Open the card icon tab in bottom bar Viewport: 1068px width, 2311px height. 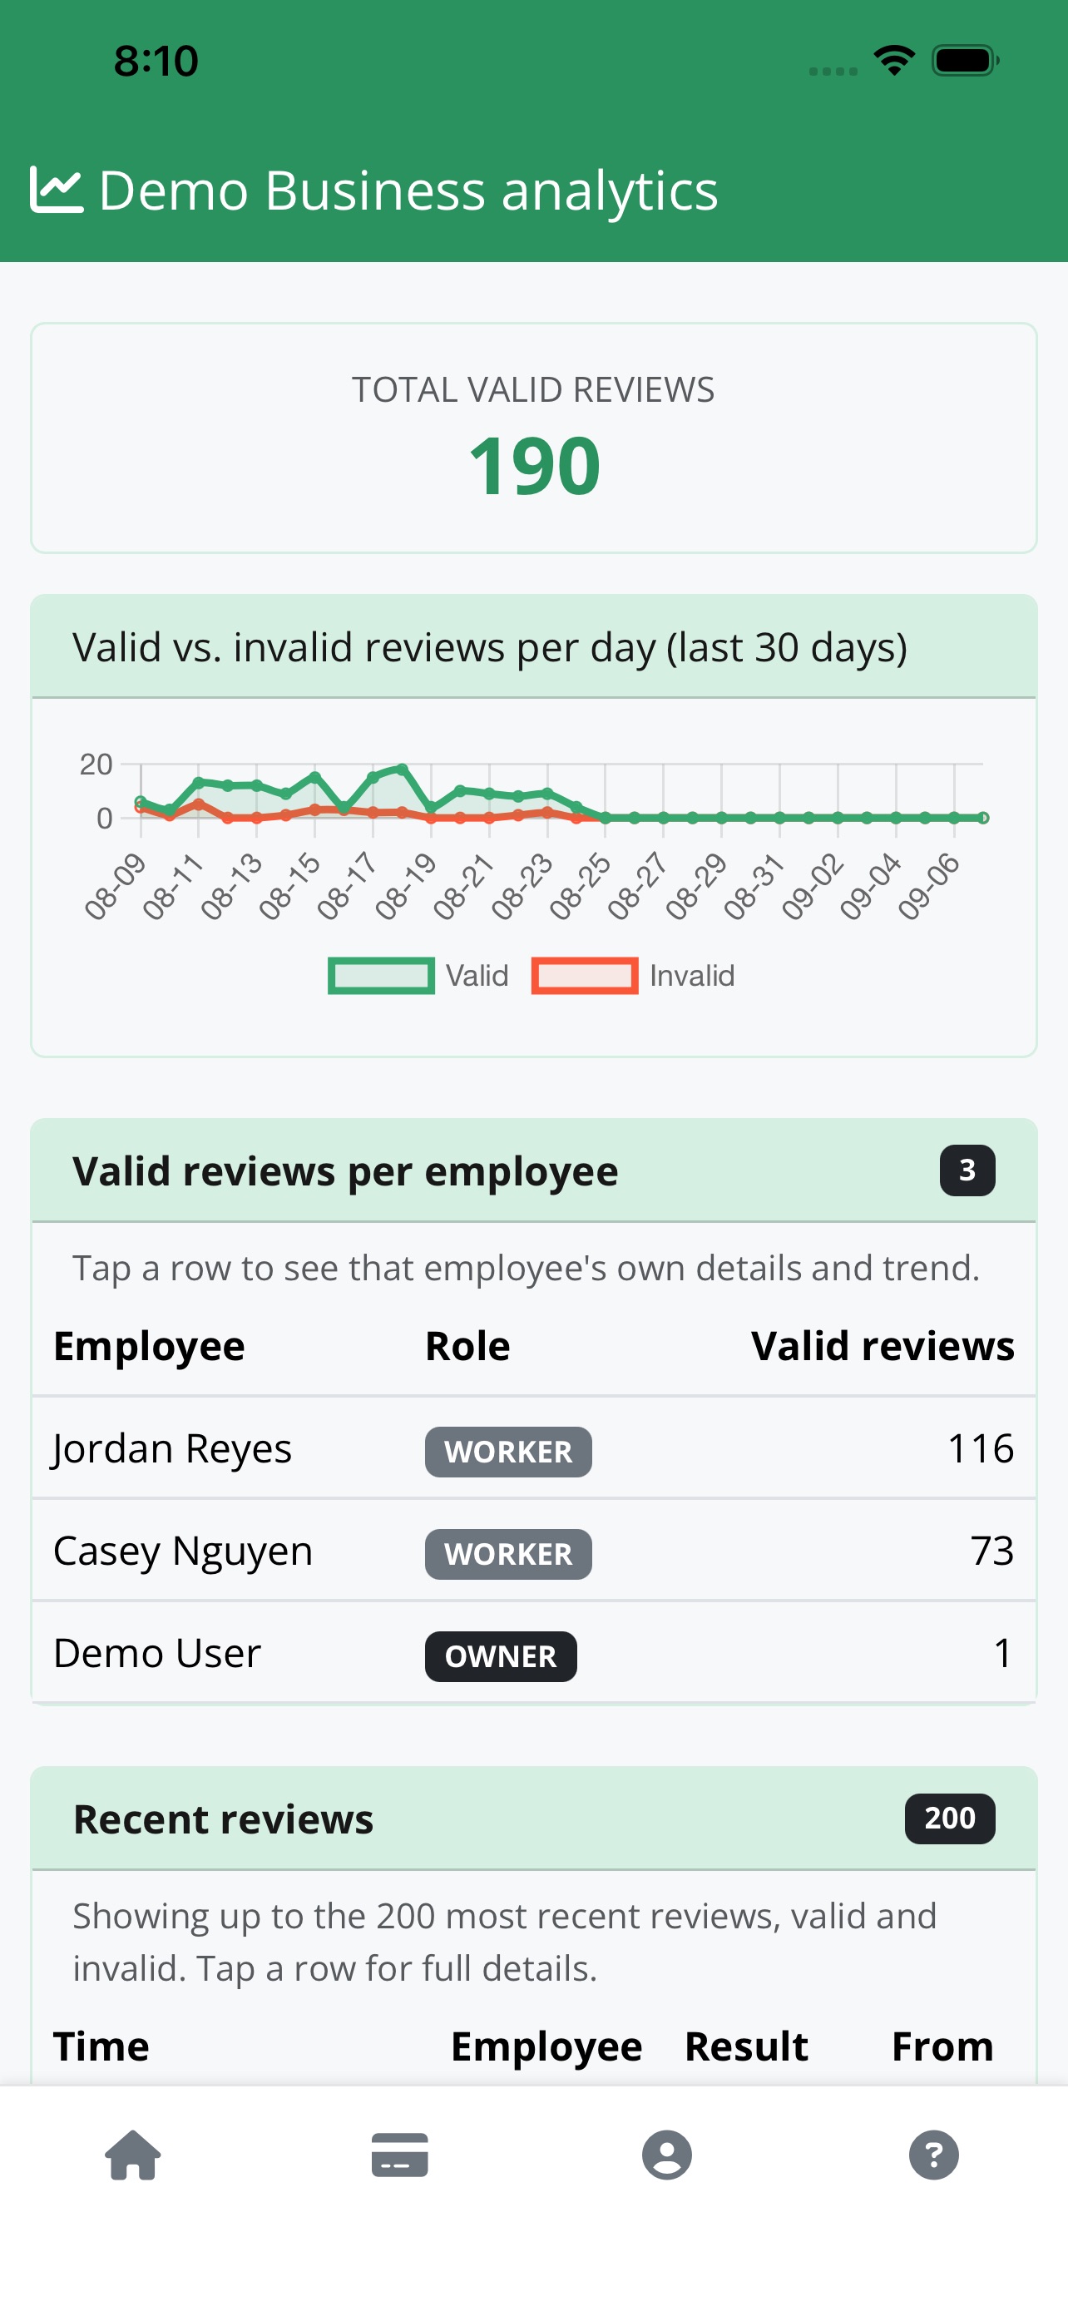pos(400,2155)
